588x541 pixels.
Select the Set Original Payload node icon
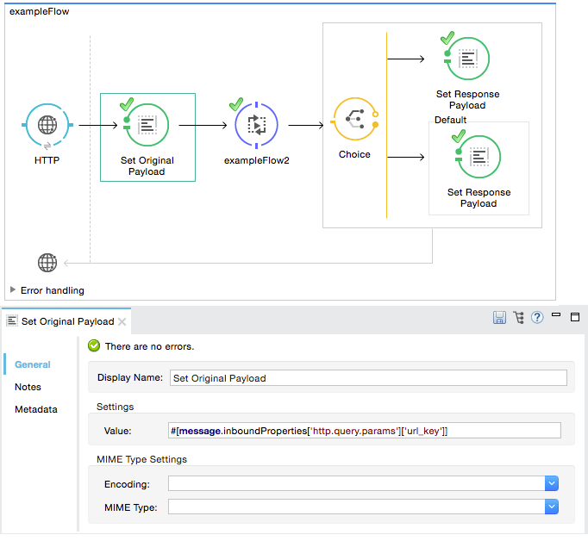click(x=147, y=125)
